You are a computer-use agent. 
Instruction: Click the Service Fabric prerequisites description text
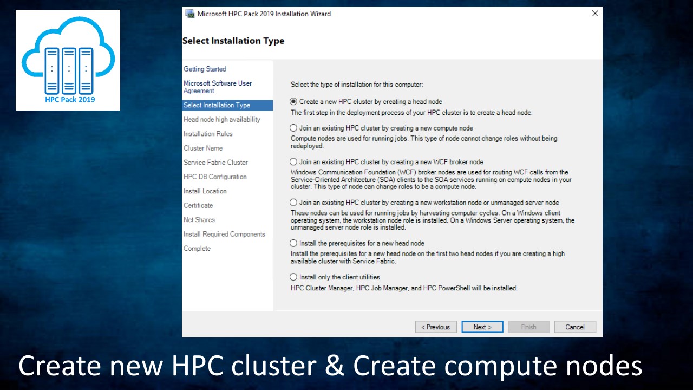[x=428, y=257]
